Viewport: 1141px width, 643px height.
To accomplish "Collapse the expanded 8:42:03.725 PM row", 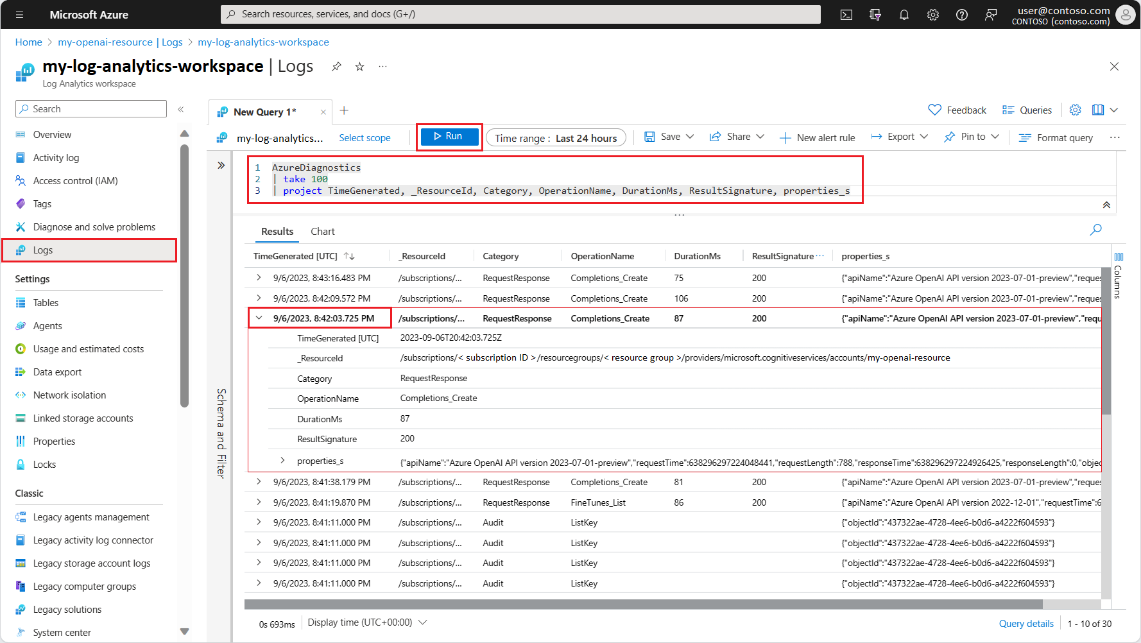I will (x=259, y=318).
